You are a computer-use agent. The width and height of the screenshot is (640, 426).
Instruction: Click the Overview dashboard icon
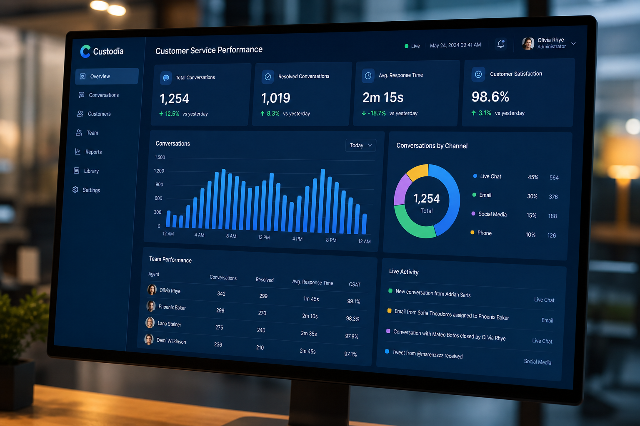point(82,77)
